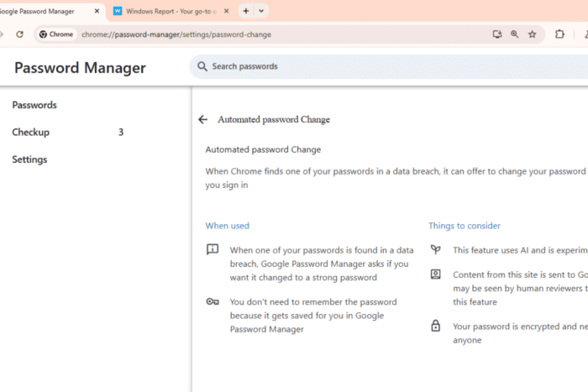
Task: Click the install/cast screen icon in address bar
Action: pyautogui.click(x=497, y=34)
